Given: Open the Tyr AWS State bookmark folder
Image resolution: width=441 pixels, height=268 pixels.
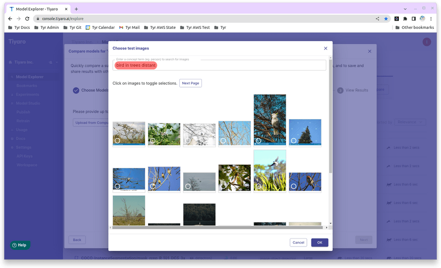Looking at the screenshot, I should click(160, 27).
